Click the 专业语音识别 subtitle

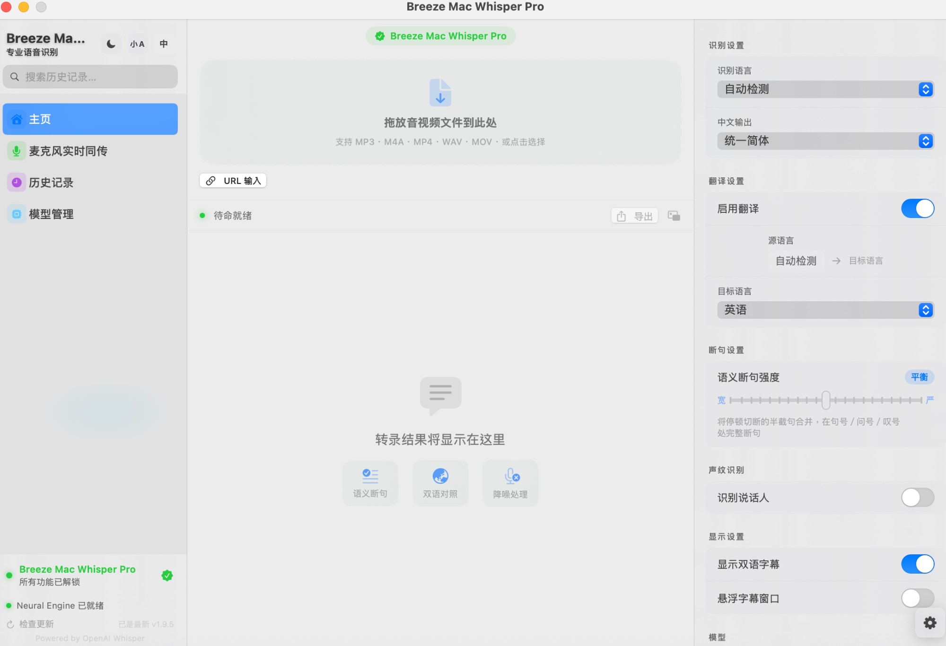(x=32, y=52)
